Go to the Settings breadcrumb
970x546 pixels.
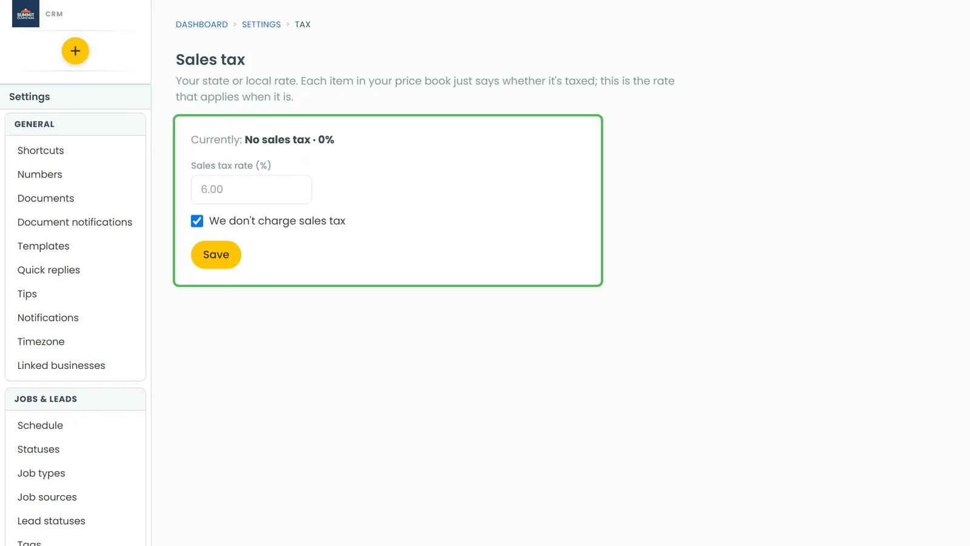(261, 24)
